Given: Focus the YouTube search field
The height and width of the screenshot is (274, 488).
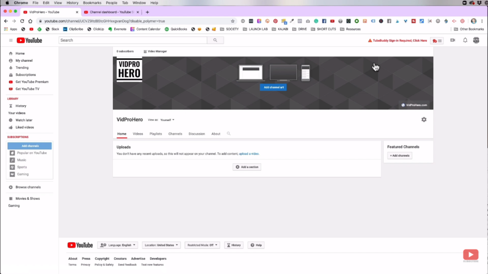Looking at the screenshot, I should tap(133, 40).
